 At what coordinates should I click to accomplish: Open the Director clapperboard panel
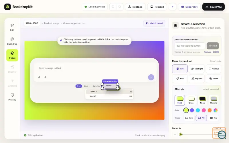(12, 69)
